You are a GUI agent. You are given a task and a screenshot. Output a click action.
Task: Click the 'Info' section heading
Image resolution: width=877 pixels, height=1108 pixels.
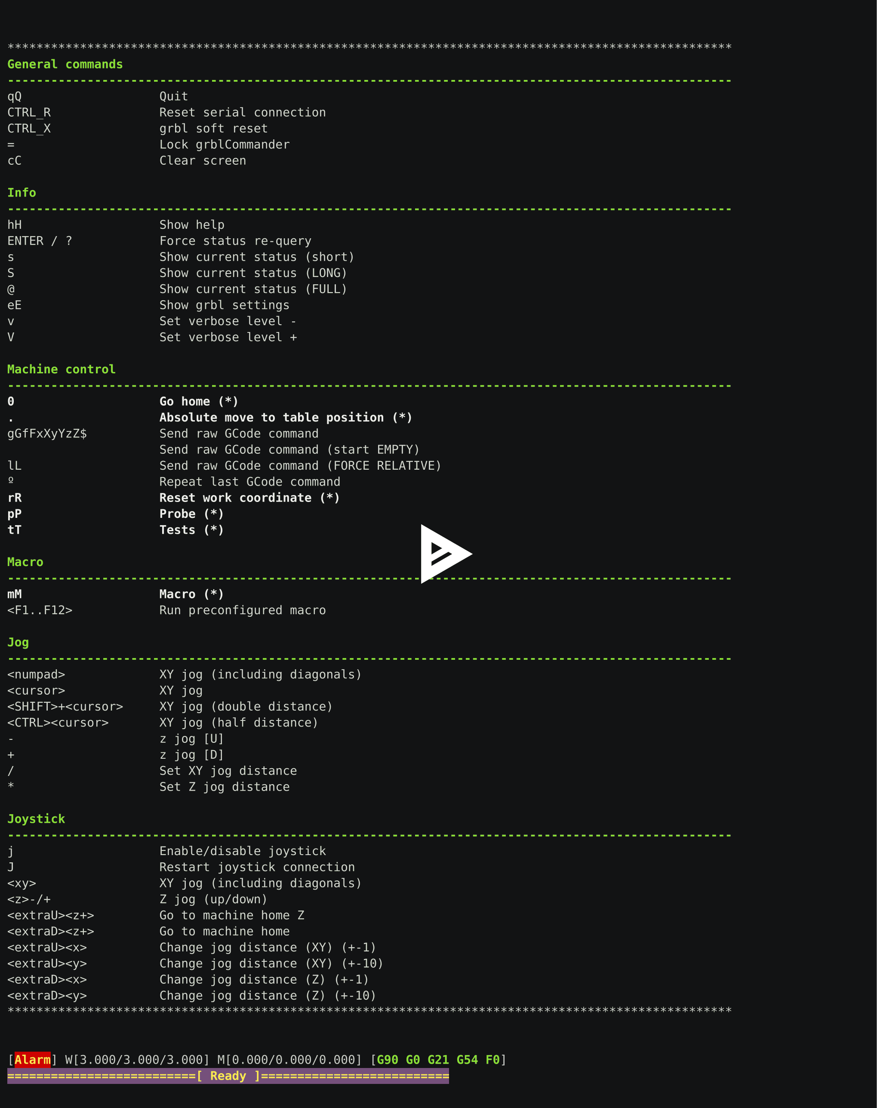coord(22,193)
